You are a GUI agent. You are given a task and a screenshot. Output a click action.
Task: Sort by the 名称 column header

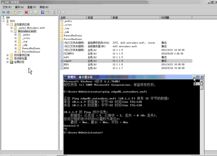[73, 18]
